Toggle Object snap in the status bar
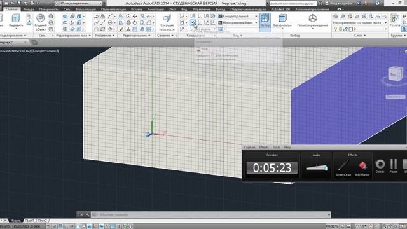 coord(78,226)
